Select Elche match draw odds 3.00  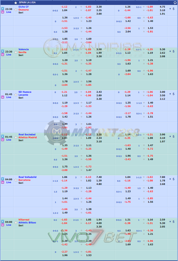[x=99, y=14]
